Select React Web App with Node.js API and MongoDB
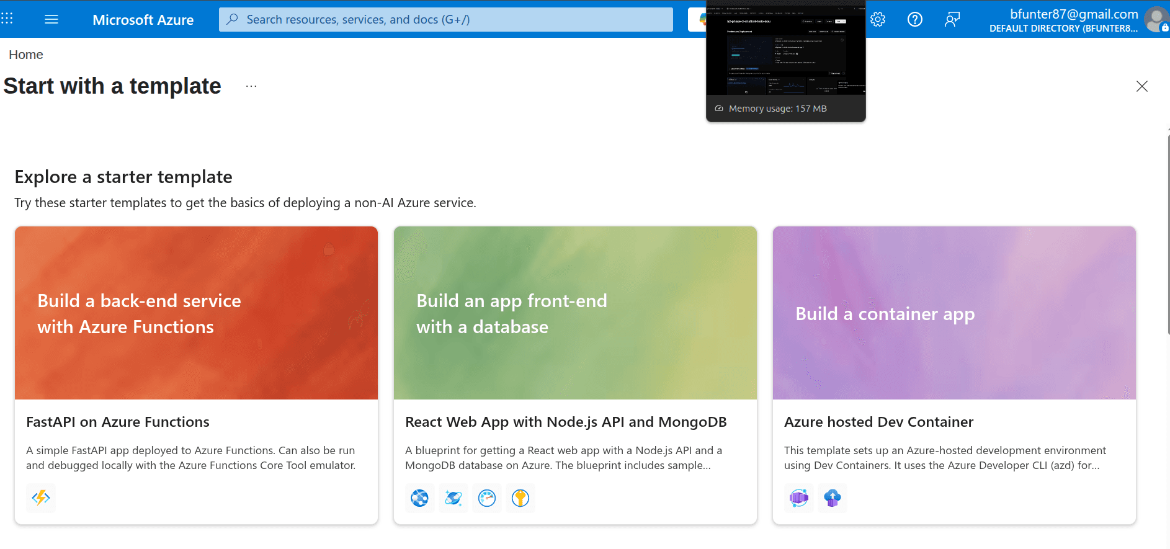Screen dimensions: 1170x549 [566, 422]
